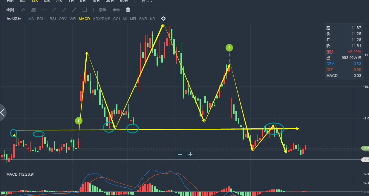
Task: Zoom out chart with minus button
Action: [180, 154]
